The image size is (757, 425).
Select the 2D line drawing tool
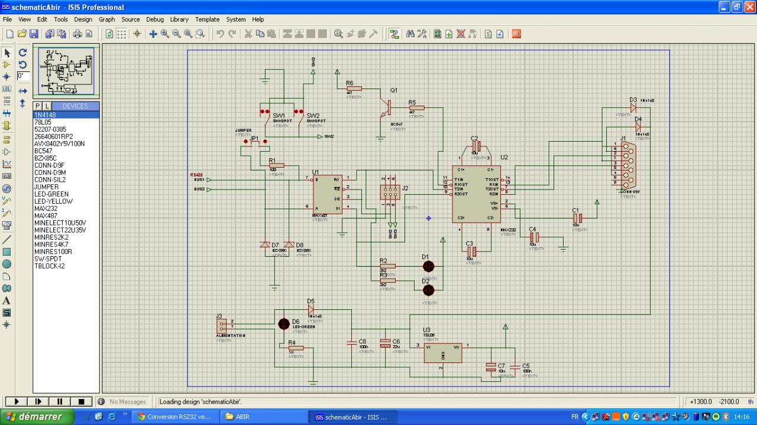[x=7, y=240]
